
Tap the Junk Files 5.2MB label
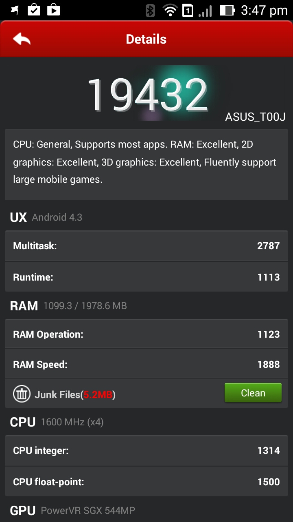75,394
